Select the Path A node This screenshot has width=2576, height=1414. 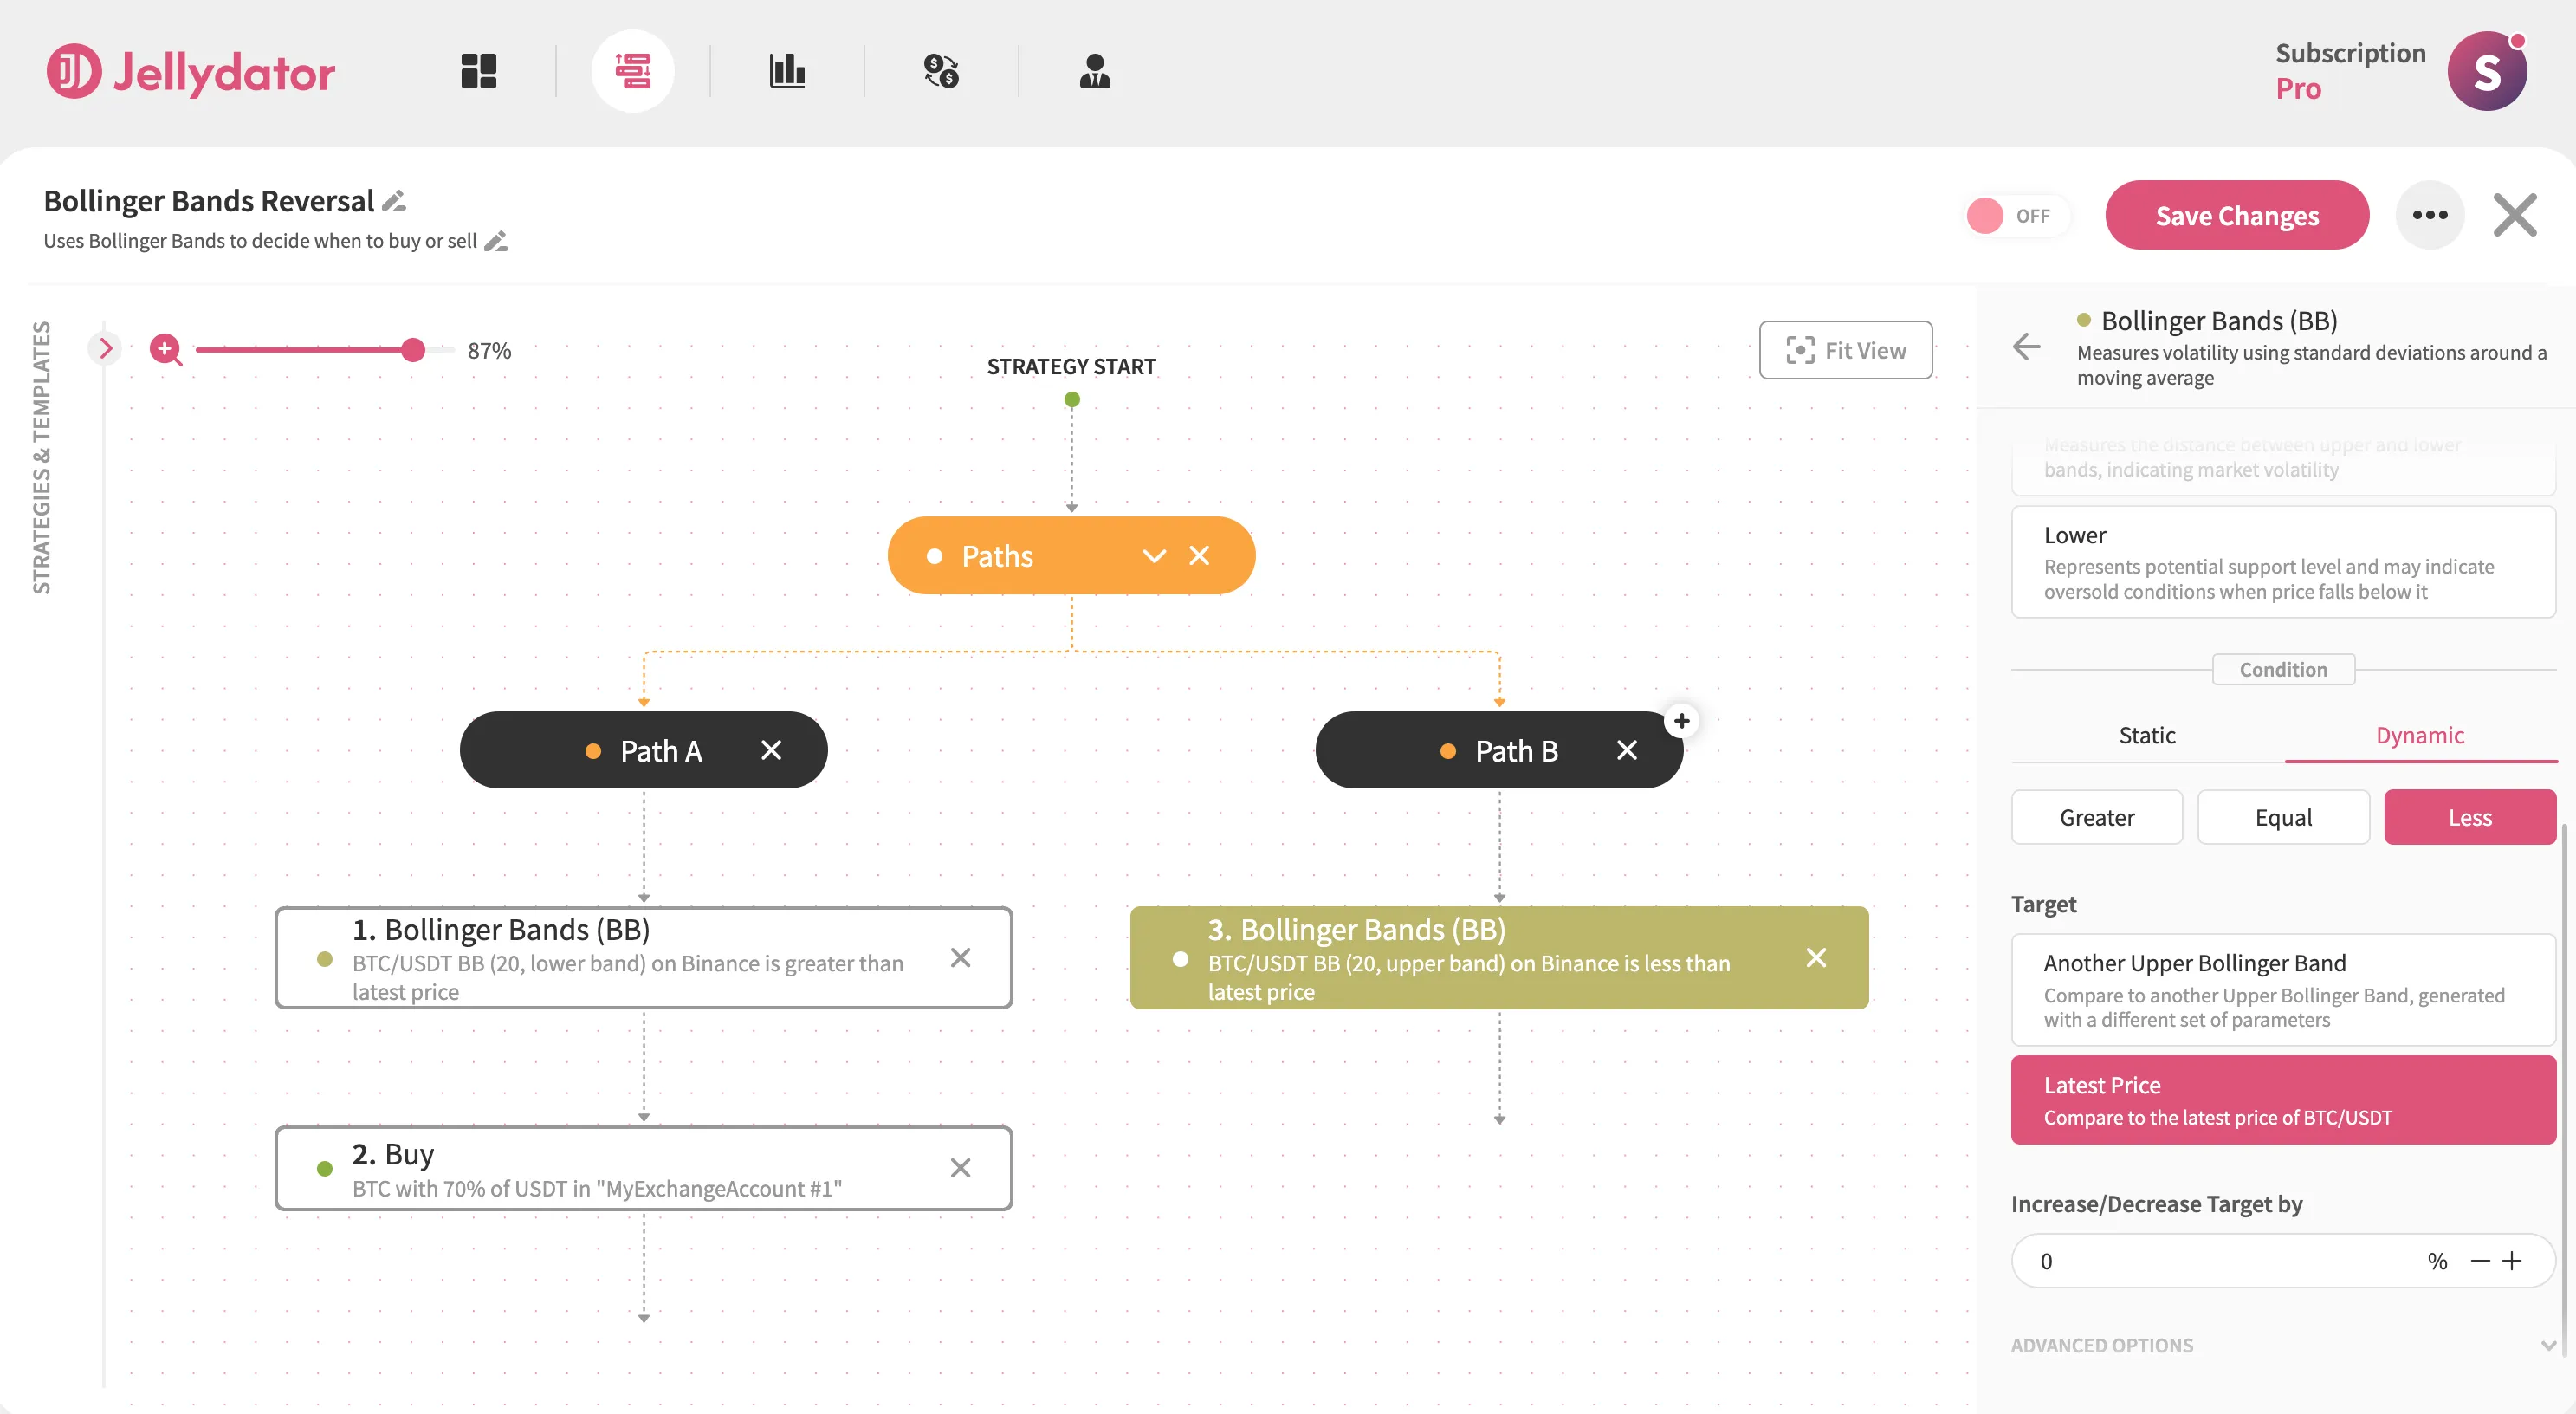tap(643, 750)
